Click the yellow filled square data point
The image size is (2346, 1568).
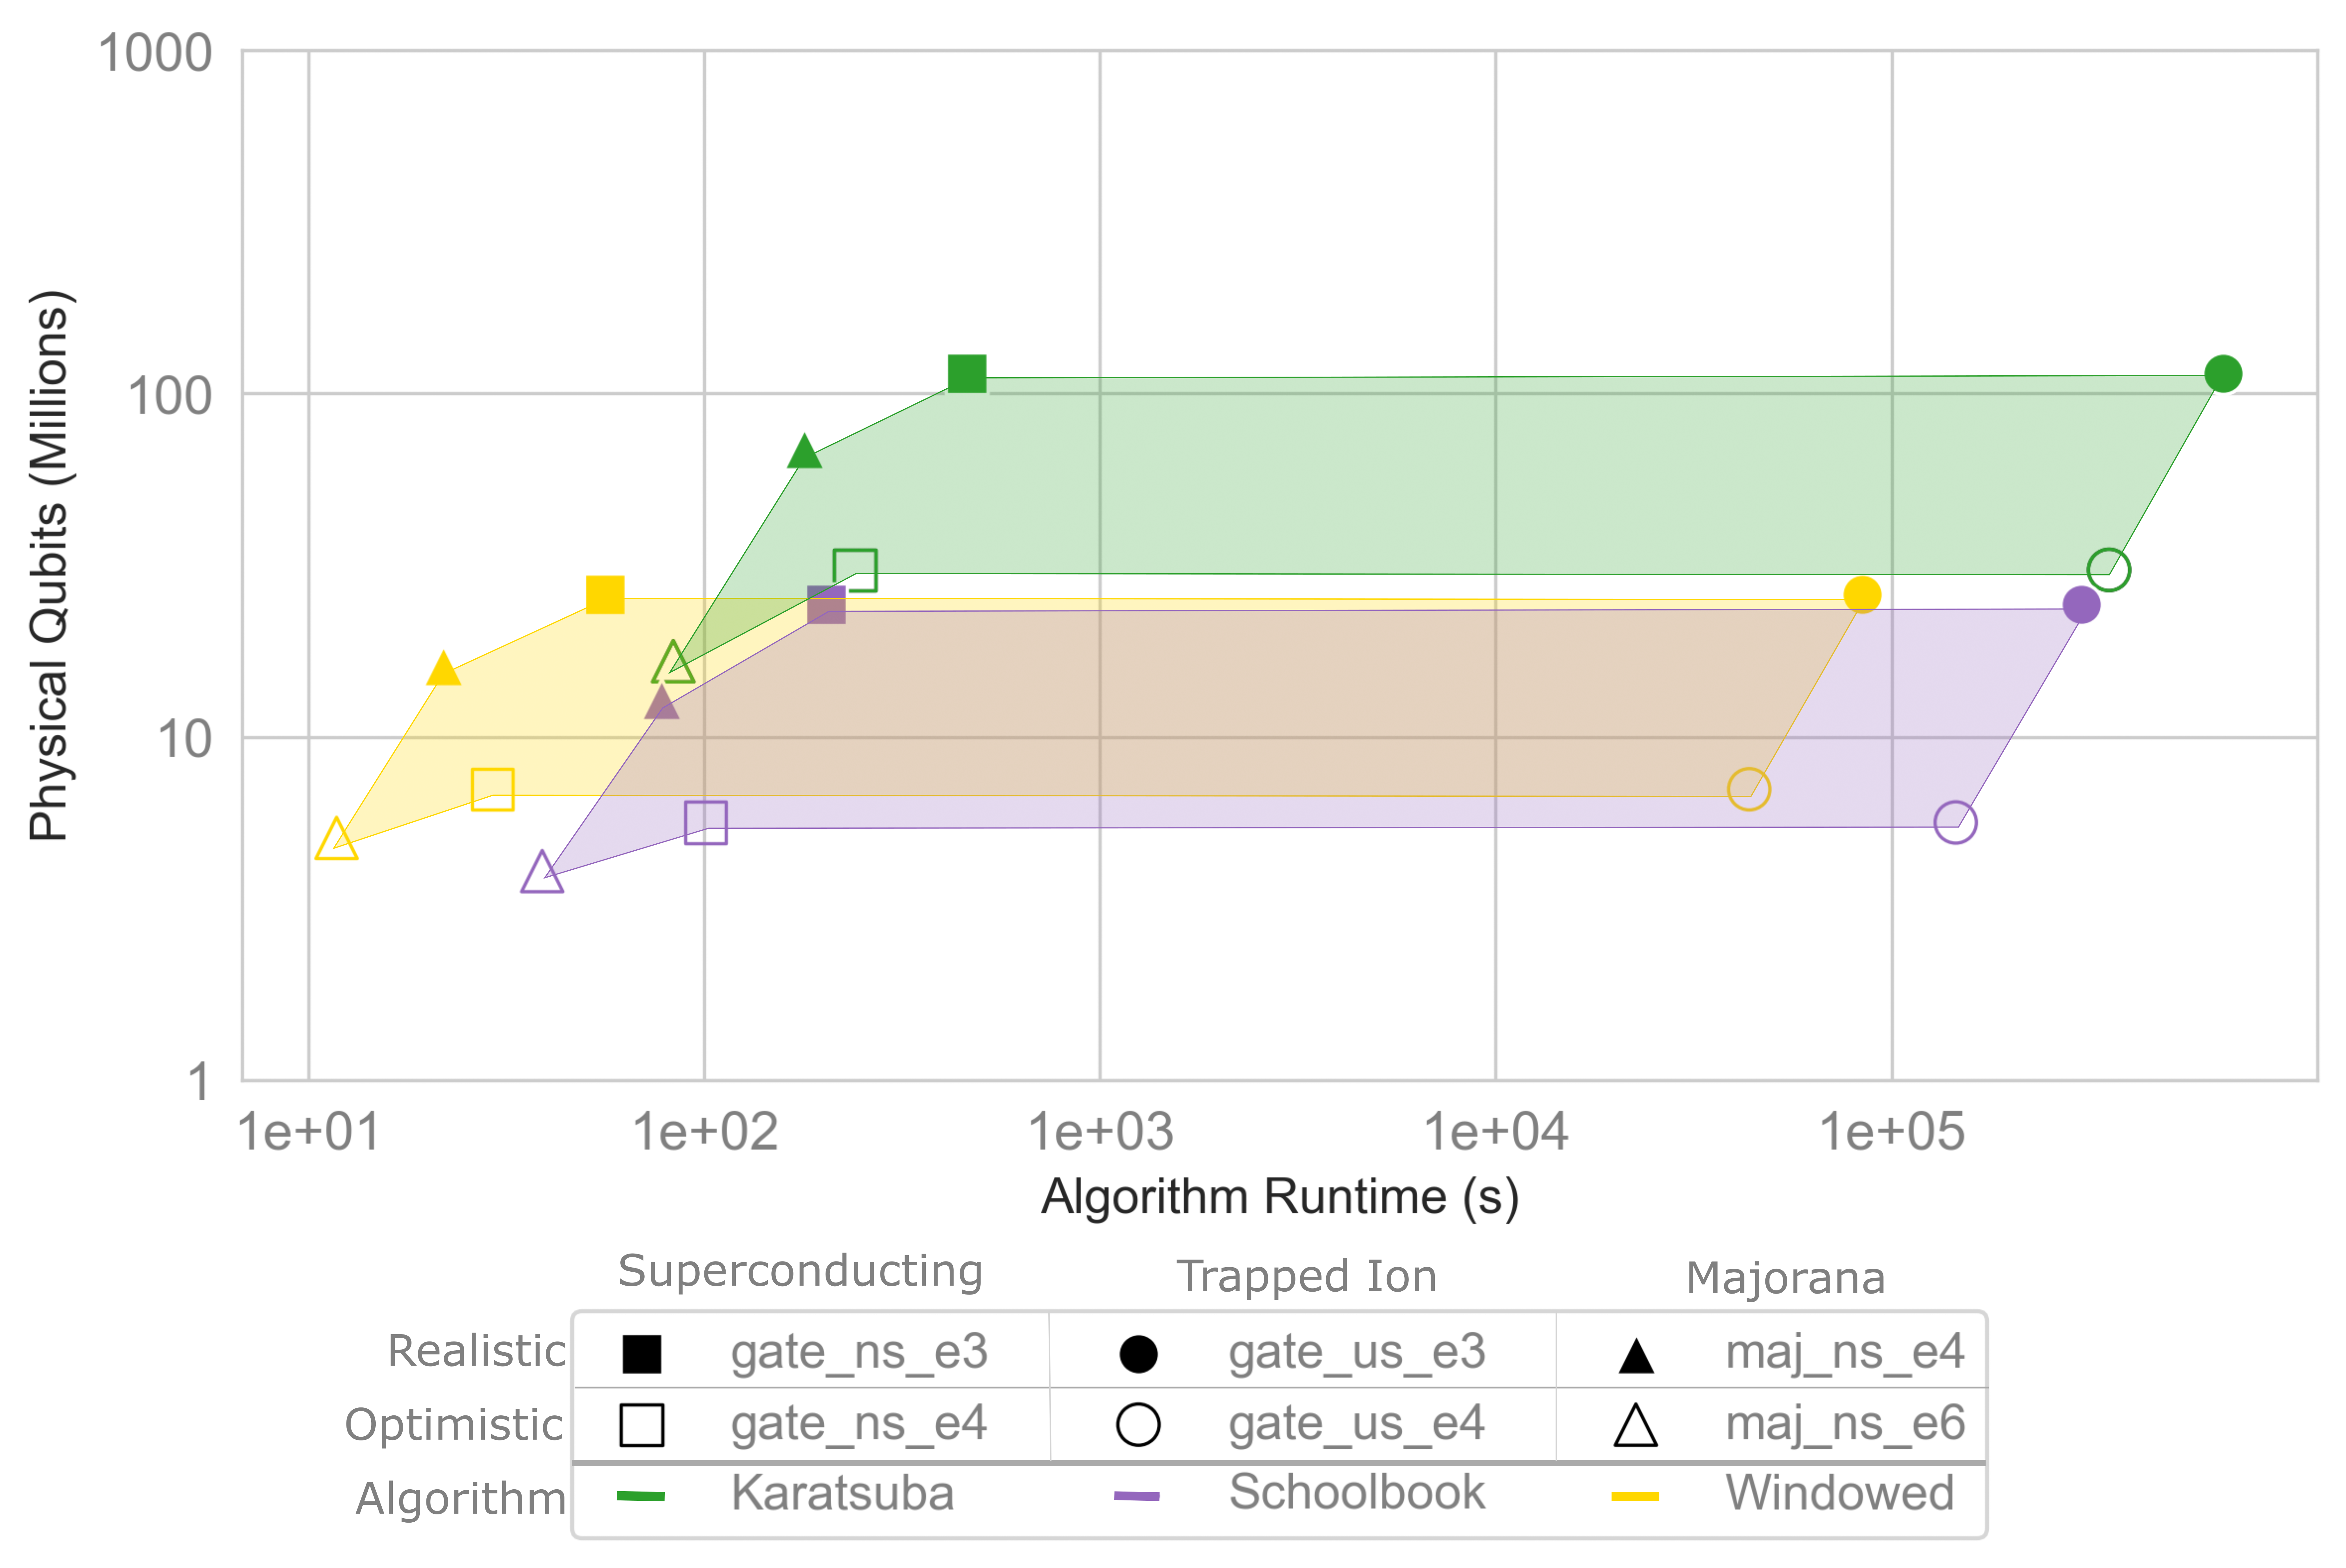(x=605, y=595)
